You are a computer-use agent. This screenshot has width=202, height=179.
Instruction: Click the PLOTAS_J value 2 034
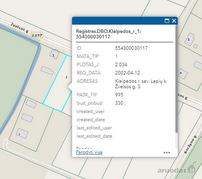click(121, 65)
